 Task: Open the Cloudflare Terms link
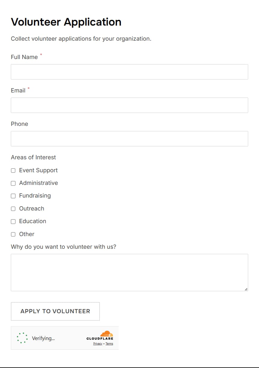tap(109, 344)
